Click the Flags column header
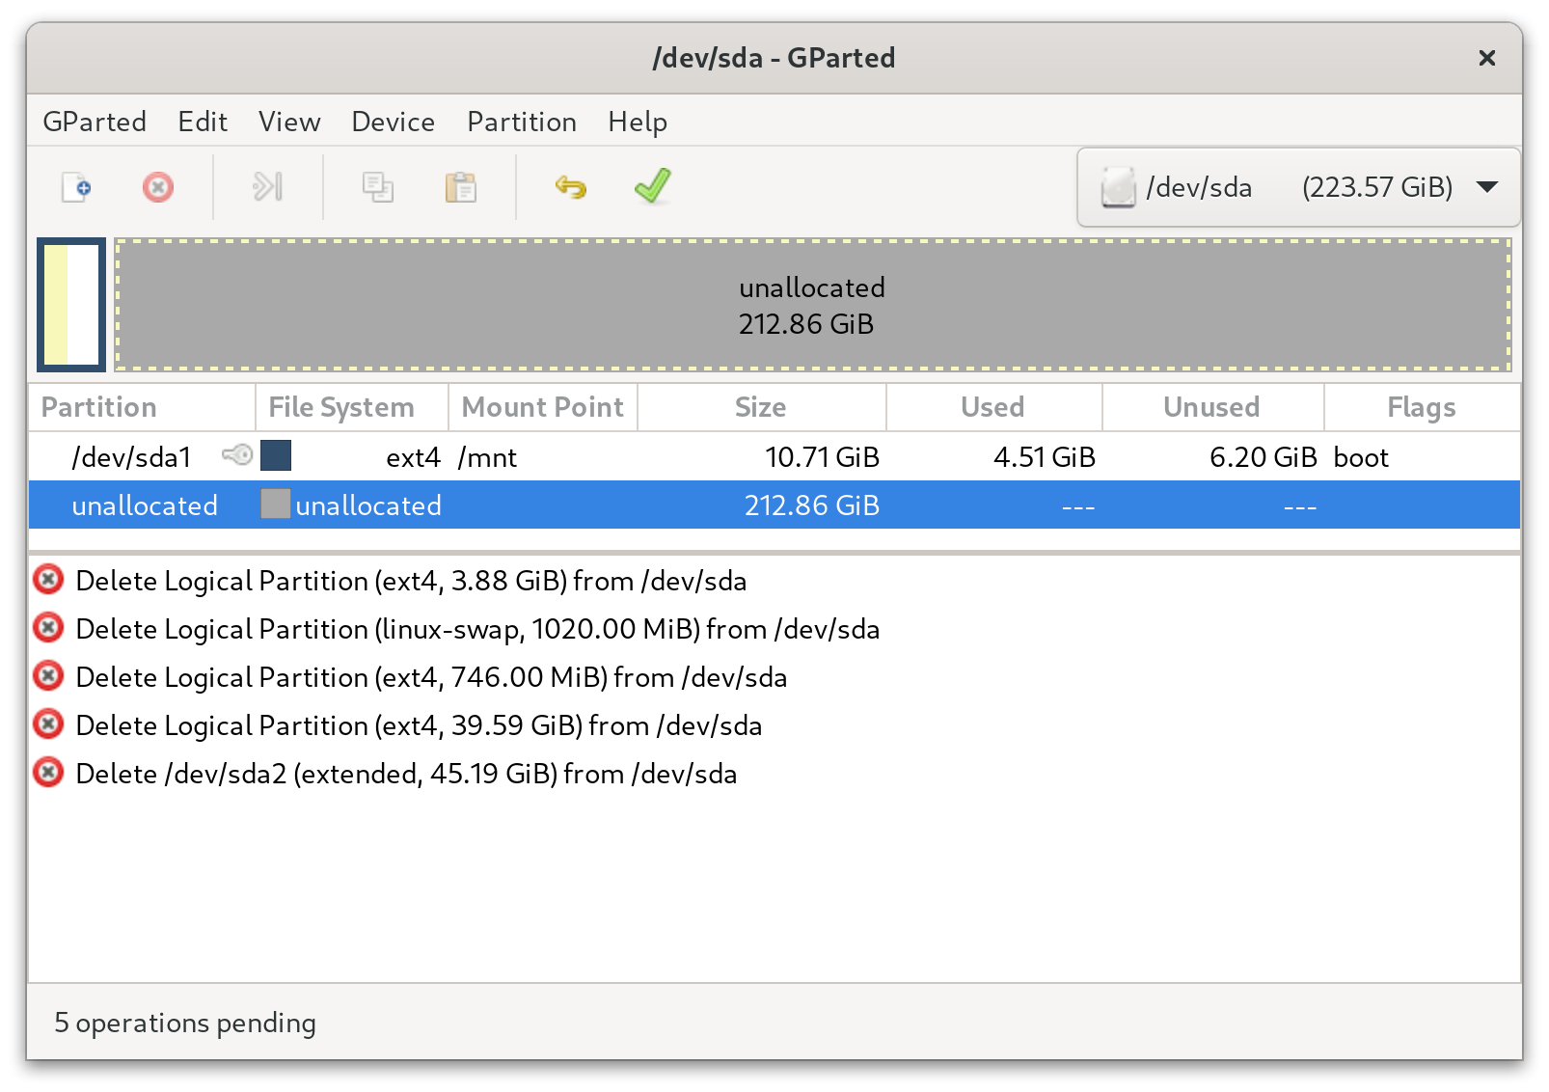The height and width of the screenshot is (1092, 1549). point(1422,407)
